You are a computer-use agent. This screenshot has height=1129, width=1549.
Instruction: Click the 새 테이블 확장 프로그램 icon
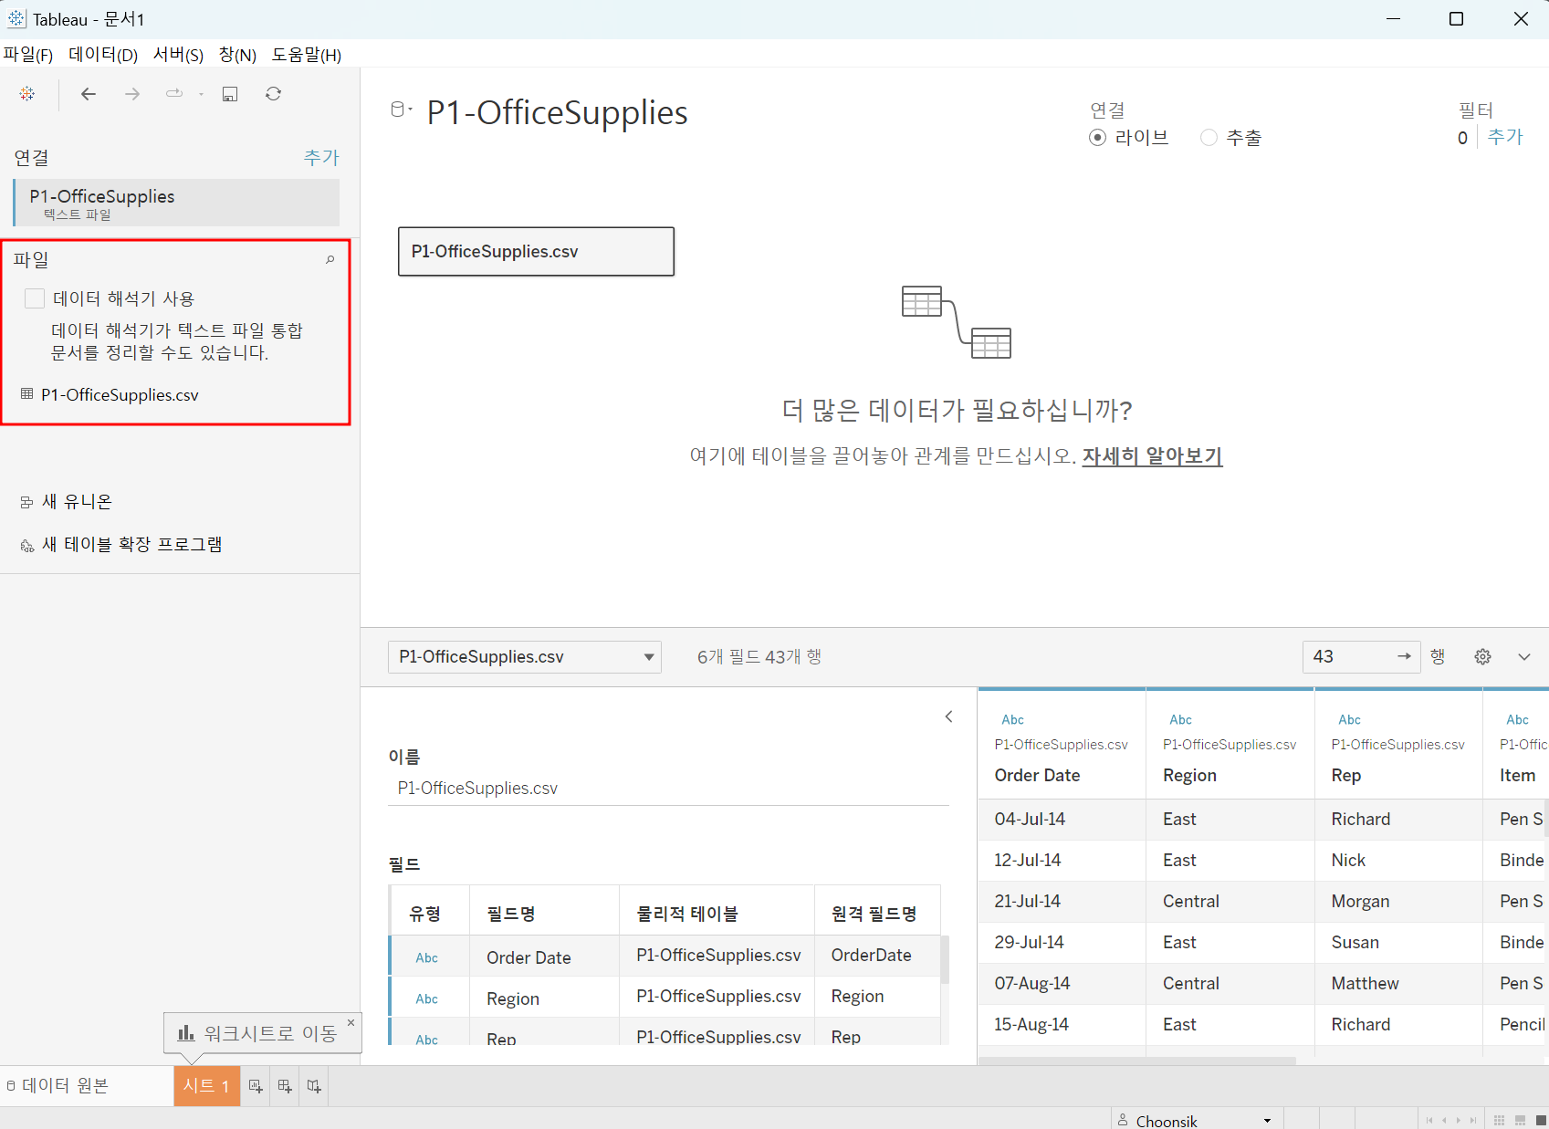26,546
